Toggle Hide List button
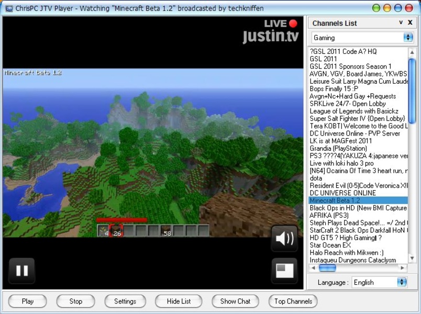The width and height of the screenshot is (421, 314). [179, 301]
